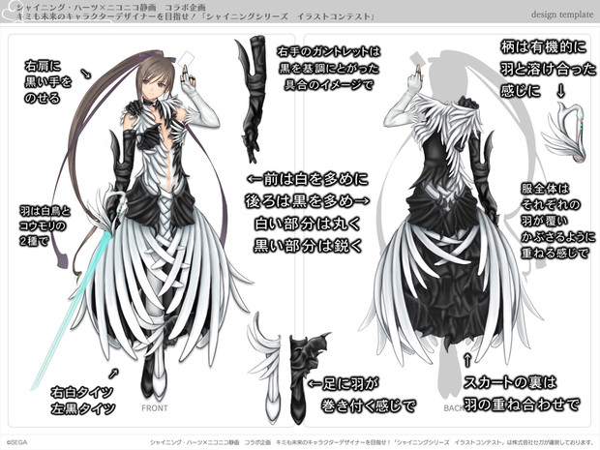Click the line '黒い部分は鋭く'
Screen dimensions: 600x450
[308, 246]
